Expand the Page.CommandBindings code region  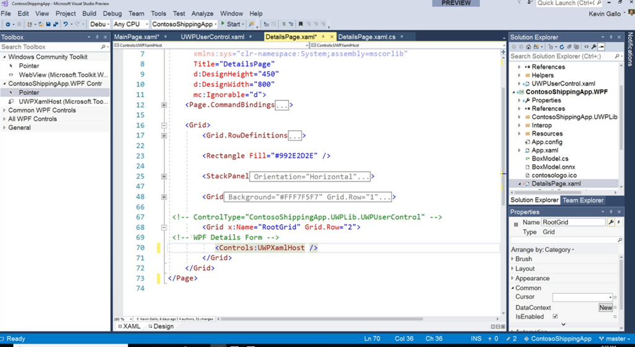pos(164,105)
